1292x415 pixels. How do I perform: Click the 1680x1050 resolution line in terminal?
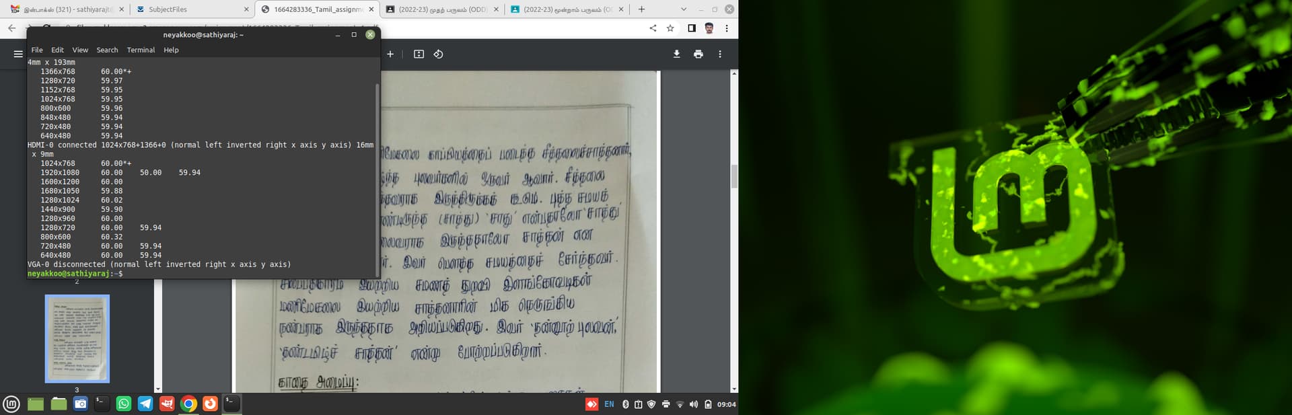(81, 191)
